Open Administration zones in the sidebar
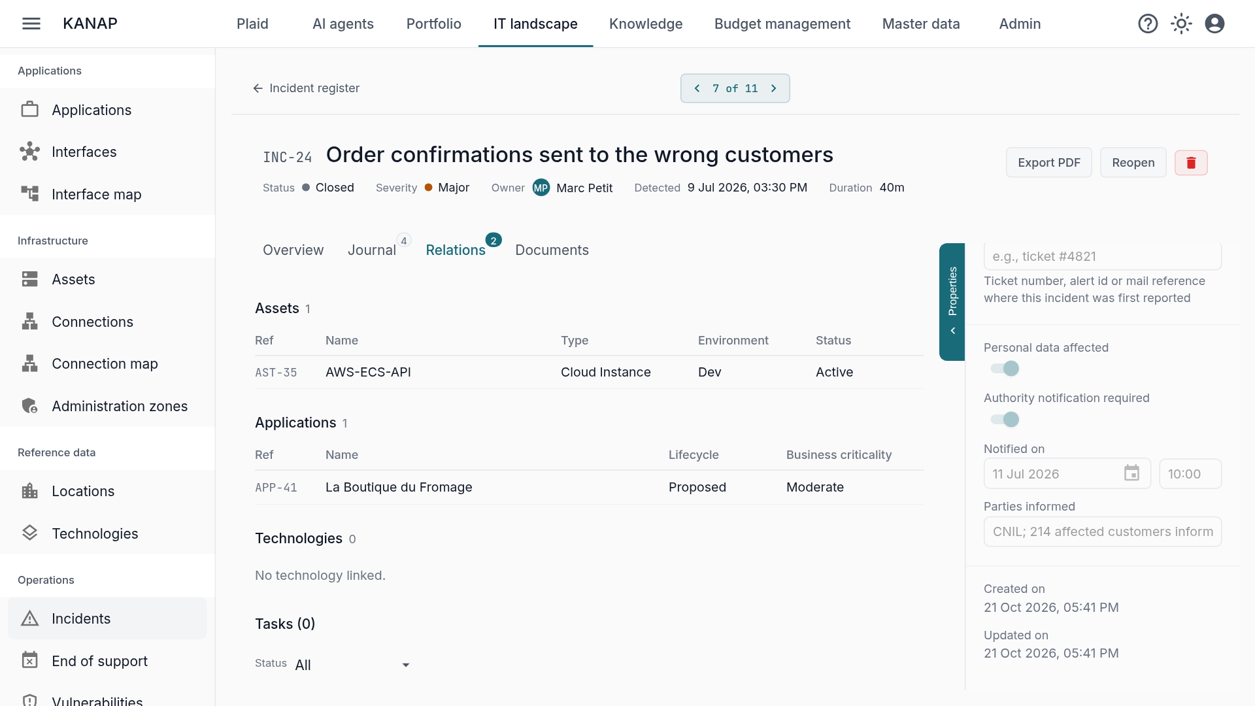Image resolution: width=1255 pixels, height=706 pixels. [x=107, y=406]
